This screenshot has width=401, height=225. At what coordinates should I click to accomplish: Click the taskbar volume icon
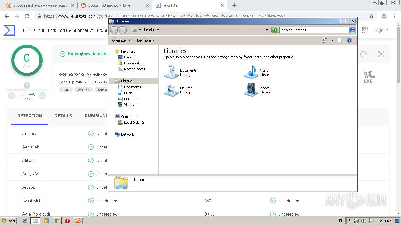363,221
